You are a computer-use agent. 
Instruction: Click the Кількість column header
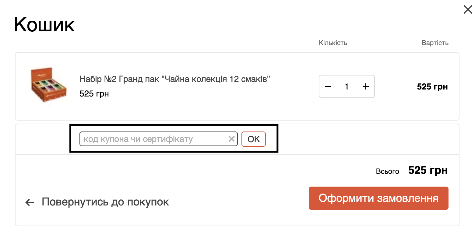[x=332, y=43]
